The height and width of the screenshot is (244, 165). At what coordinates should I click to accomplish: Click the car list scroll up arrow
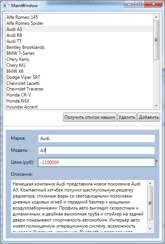click(x=156, y=17)
